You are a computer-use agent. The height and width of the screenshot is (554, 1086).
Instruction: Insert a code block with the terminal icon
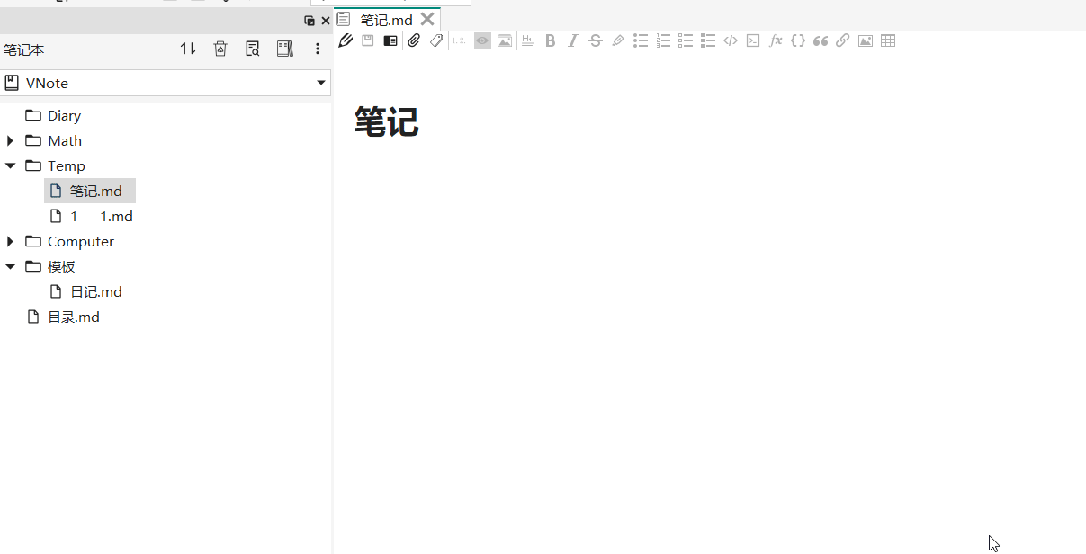[753, 40]
